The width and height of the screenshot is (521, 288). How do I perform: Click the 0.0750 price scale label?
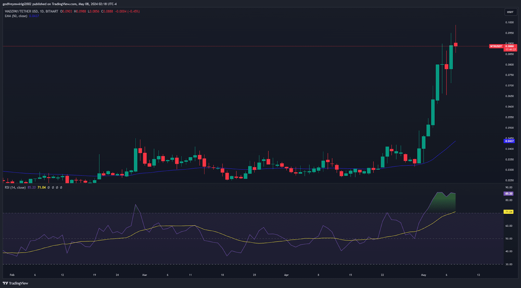[x=510, y=75]
